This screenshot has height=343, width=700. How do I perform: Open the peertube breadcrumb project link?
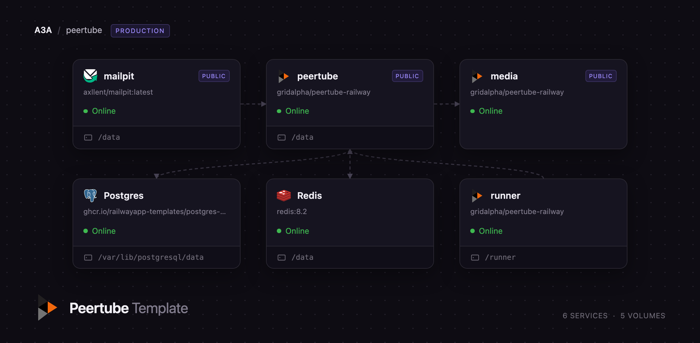pos(84,30)
